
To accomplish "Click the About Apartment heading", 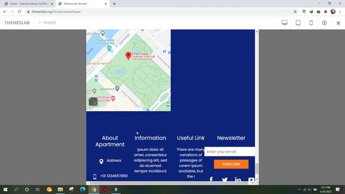I will click(x=110, y=141).
